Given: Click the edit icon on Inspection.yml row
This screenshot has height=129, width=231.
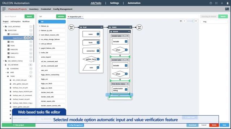Looking at the screenshot, I should [25, 38].
